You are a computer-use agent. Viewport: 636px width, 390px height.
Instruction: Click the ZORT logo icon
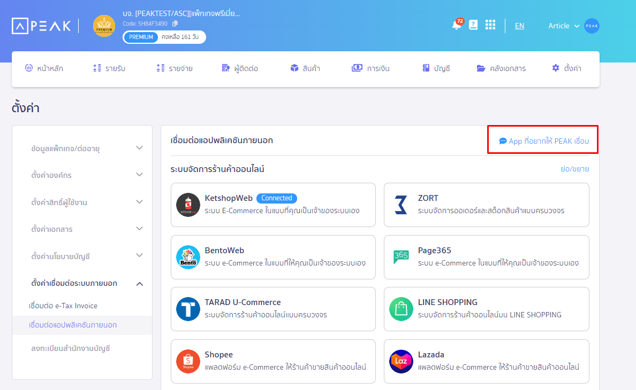(x=401, y=205)
